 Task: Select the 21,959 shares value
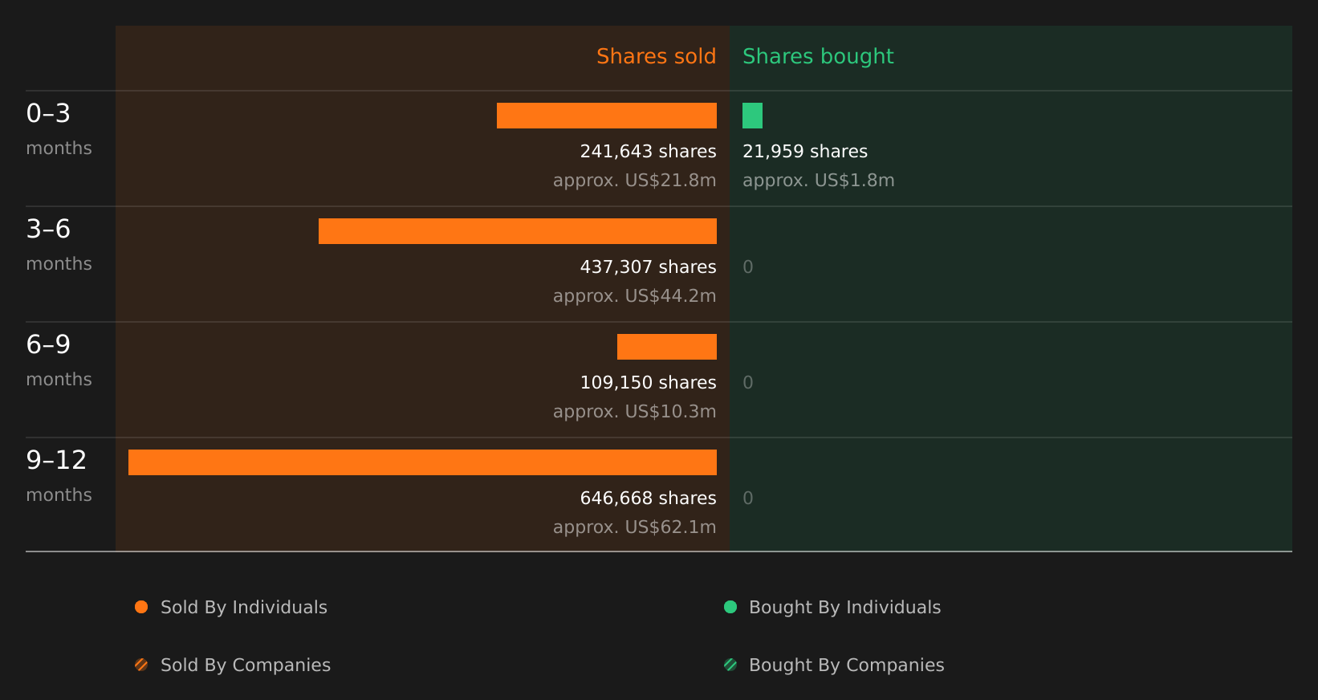[x=805, y=152]
